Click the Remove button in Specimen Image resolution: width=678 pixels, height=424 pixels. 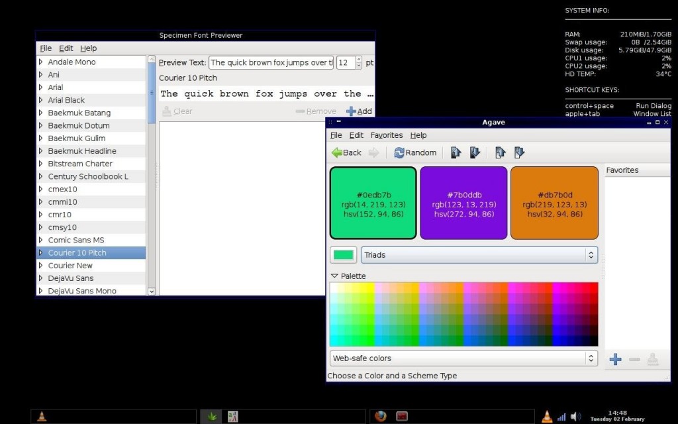(x=316, y=111)
